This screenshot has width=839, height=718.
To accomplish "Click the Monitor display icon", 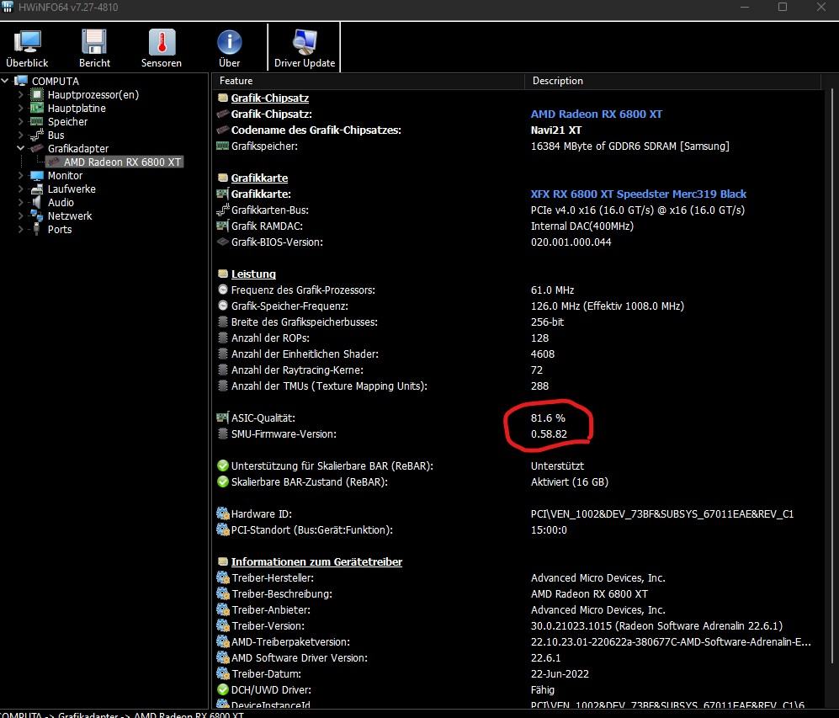I will pos(37,175).
